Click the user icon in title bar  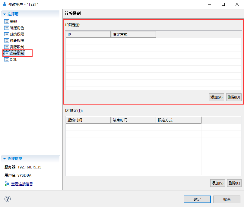pyautogui.click(x=5, y=4)
